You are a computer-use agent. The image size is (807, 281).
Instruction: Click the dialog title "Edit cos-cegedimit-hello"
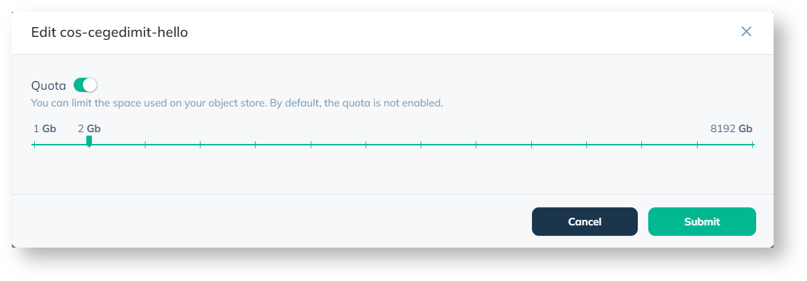(x=109, y=32)
